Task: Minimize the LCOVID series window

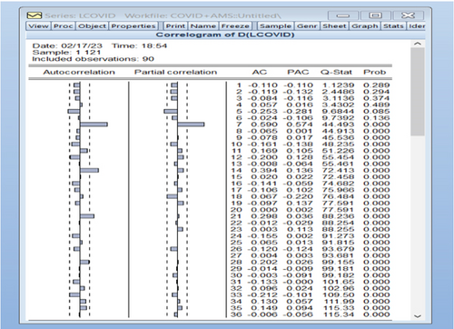Action: (343, 15)
